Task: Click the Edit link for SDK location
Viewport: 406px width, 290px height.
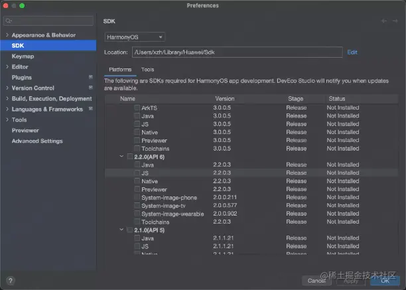Action: 352,52
